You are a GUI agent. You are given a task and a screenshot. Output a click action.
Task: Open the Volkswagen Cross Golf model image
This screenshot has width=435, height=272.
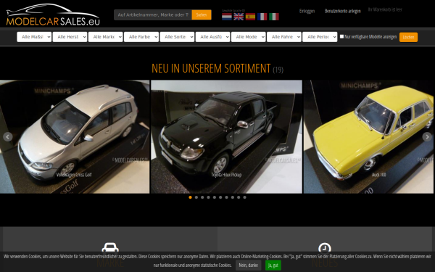point(75,136)
